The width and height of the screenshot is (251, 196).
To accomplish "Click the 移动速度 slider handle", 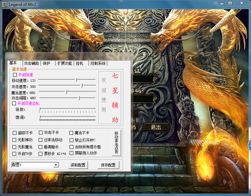I will (x=76, y=80).
